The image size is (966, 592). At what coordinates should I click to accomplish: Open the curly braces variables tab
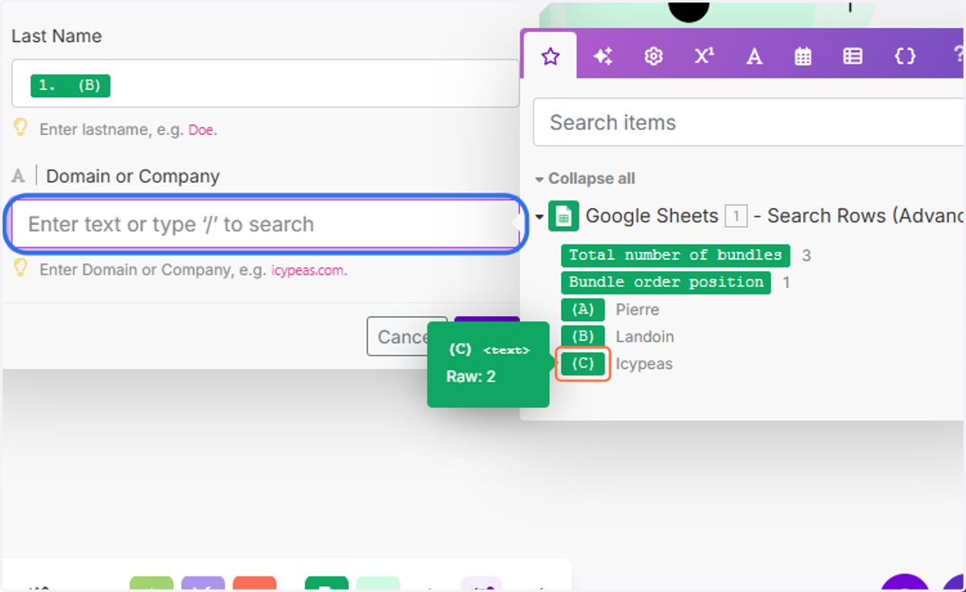(905, 56)
